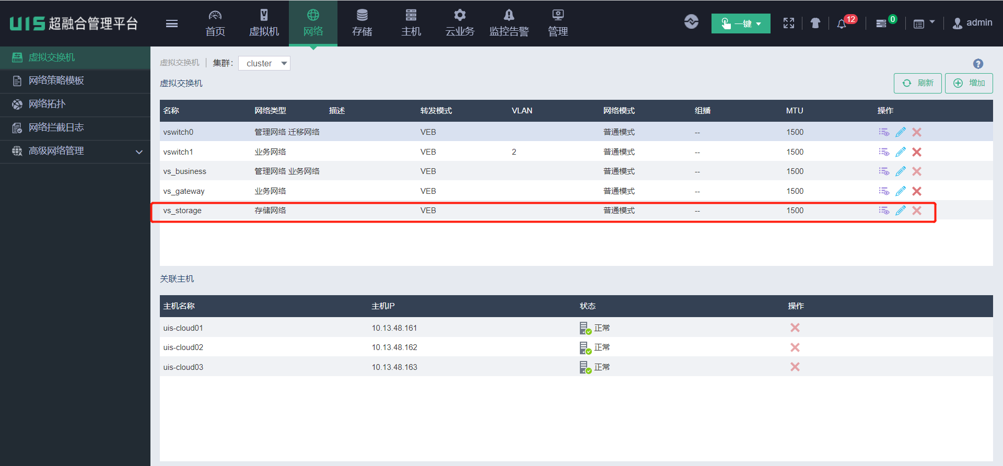Remove host uis-cloud01 with the X
The image size is (1003, 466).
coord(795,328)
